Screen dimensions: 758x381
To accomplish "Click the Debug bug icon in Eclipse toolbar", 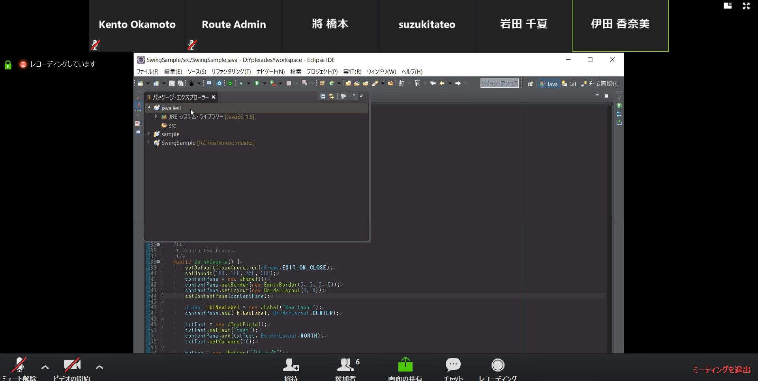I will point(240,83).
